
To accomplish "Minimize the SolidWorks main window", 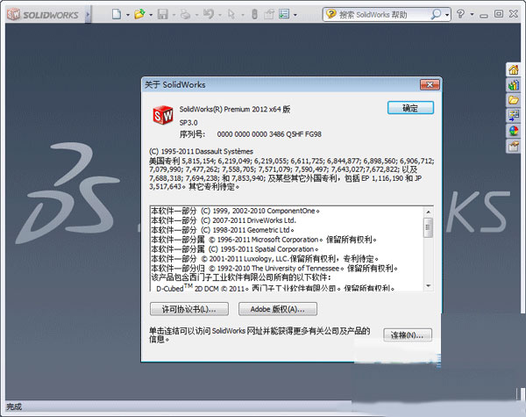I will click(x=483, y=15).
